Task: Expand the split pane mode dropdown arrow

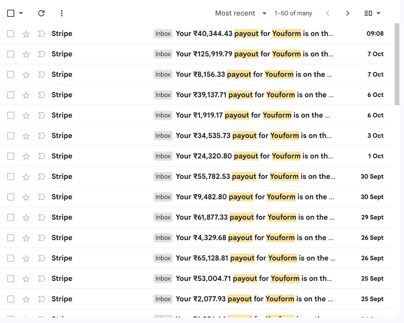Action: pos(378,13)
